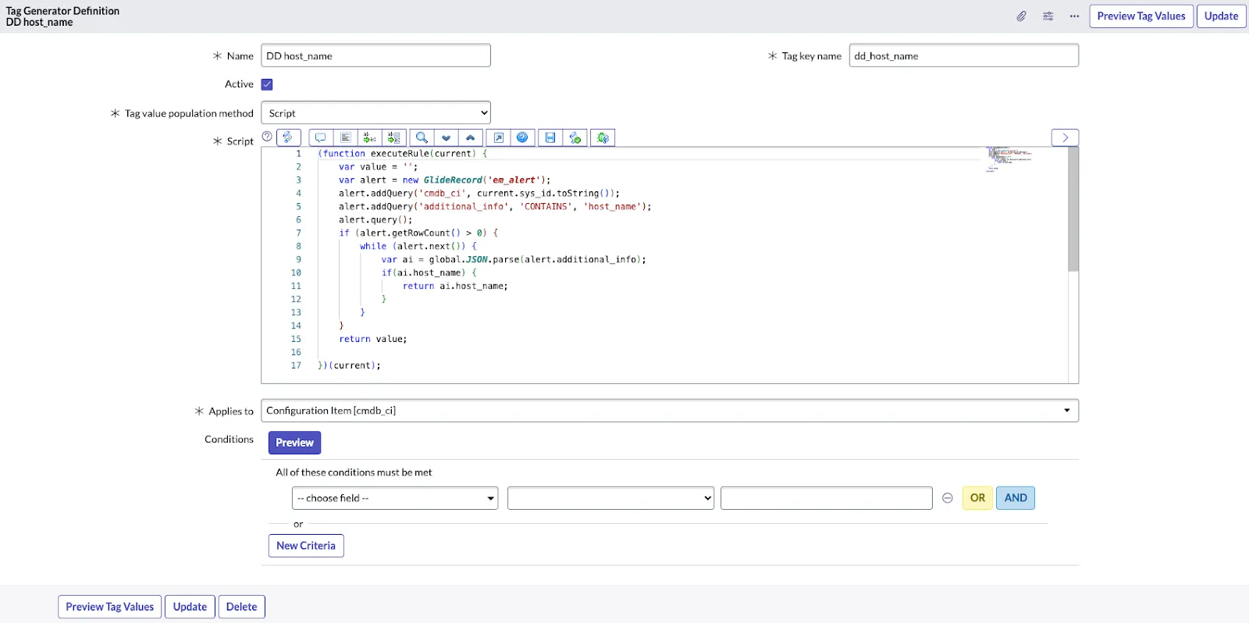Save the script with the floppy disk icon
The width and height of the screenshot is (1249, 623).
click(550, 137)
